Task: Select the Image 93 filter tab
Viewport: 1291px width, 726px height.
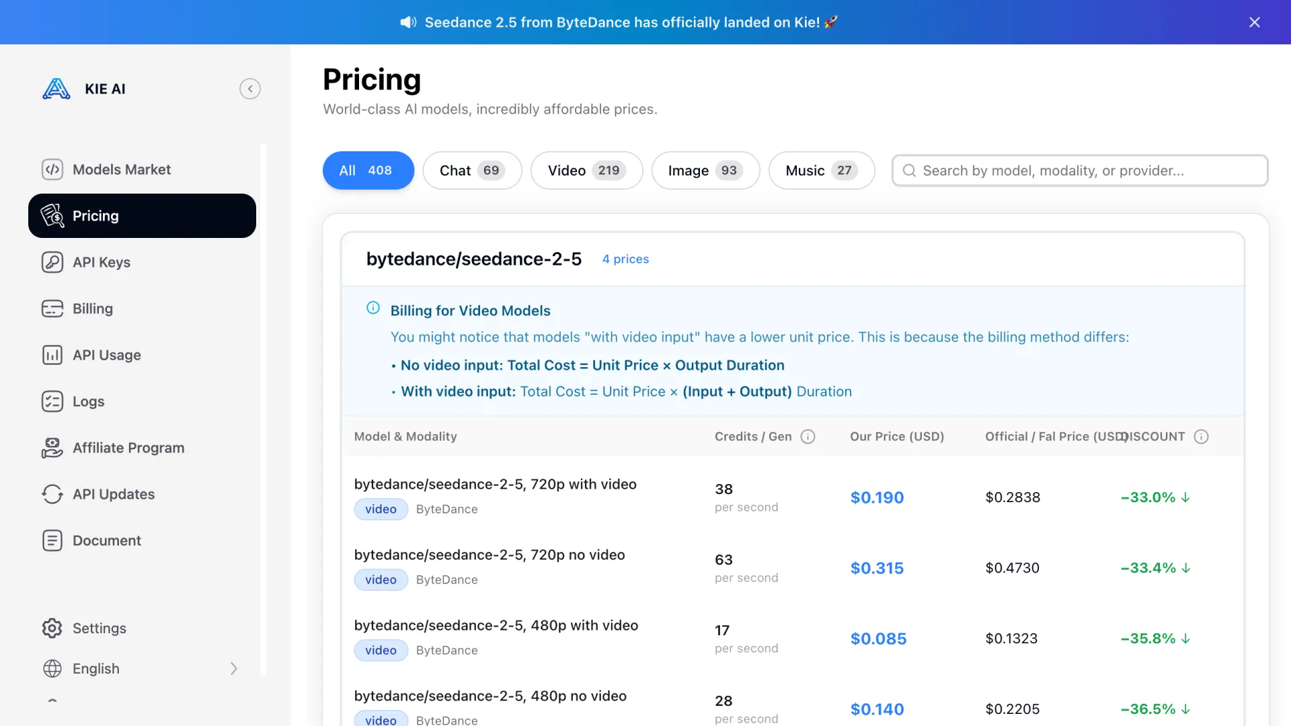Action: pyautogui.click(x=705, y=171)
